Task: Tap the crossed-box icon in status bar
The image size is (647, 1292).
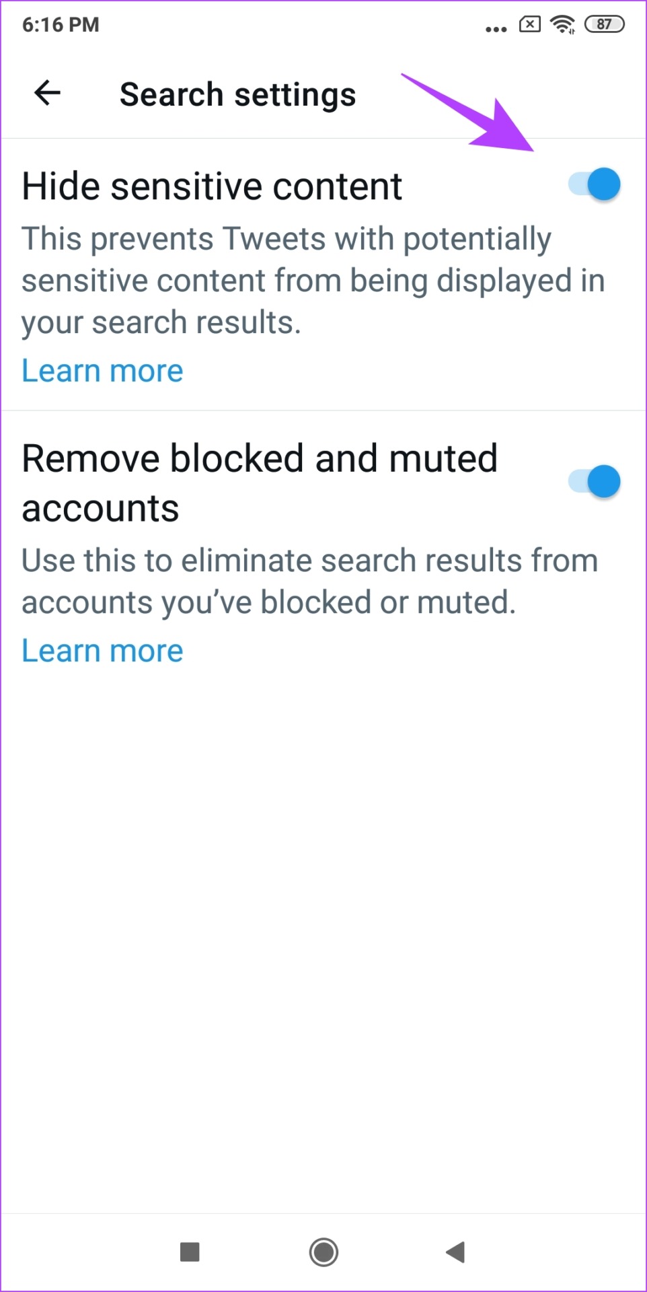Action: point(529,25)
